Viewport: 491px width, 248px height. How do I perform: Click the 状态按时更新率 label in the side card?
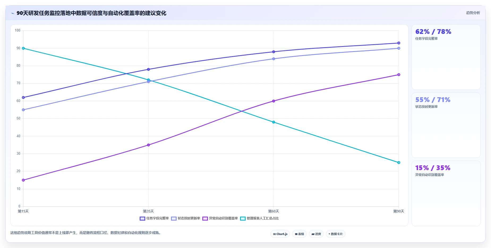click(426, 107)
